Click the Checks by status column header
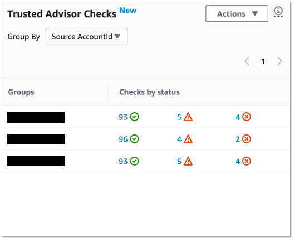The width and height of the screenshot is (294, 240). pyautogui.click(x=149, y=92)
